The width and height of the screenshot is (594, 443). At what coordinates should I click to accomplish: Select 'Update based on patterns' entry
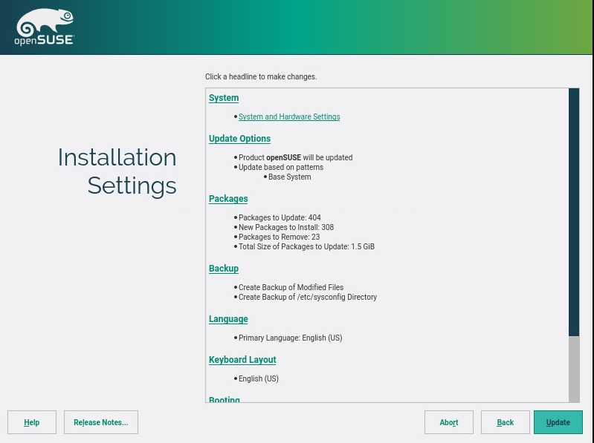(x=281, y=168)
